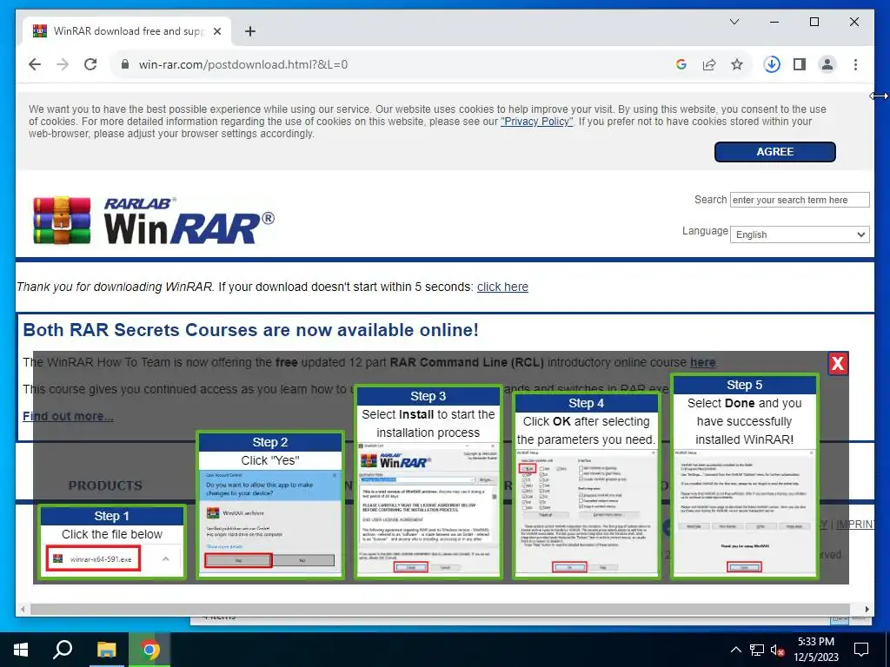This screenshot has width=890, height=667.
Task: Click the Chrome taskbar icon
Action: point(149,650)
